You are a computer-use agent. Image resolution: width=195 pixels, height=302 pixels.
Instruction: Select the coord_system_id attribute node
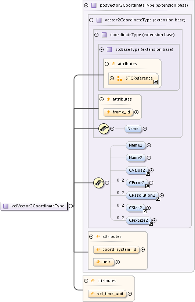click(x=116, y=250)
